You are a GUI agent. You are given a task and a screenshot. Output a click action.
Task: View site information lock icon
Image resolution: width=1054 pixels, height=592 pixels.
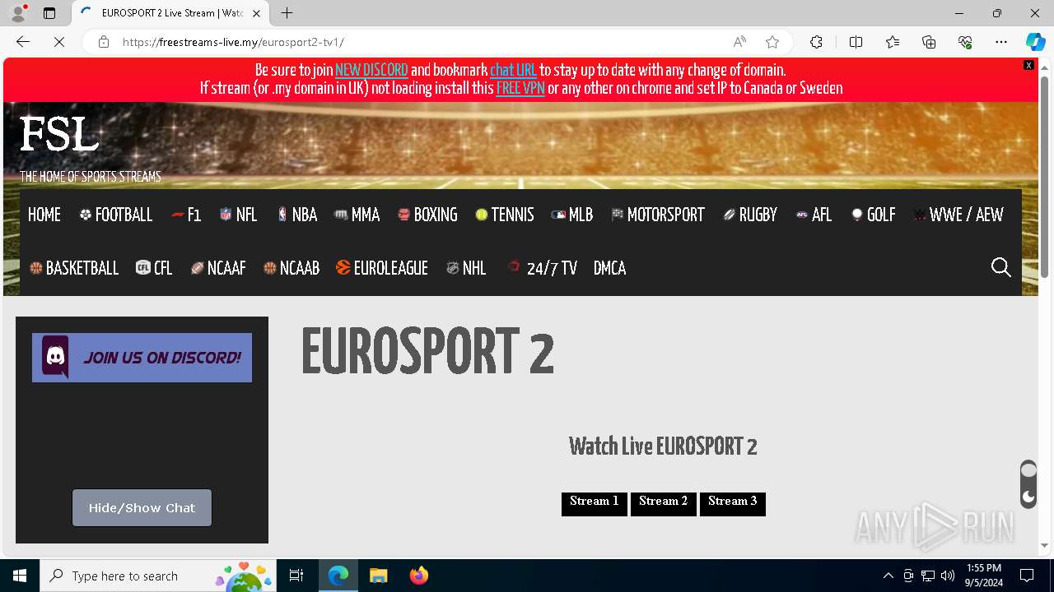(x=104, y=42)
